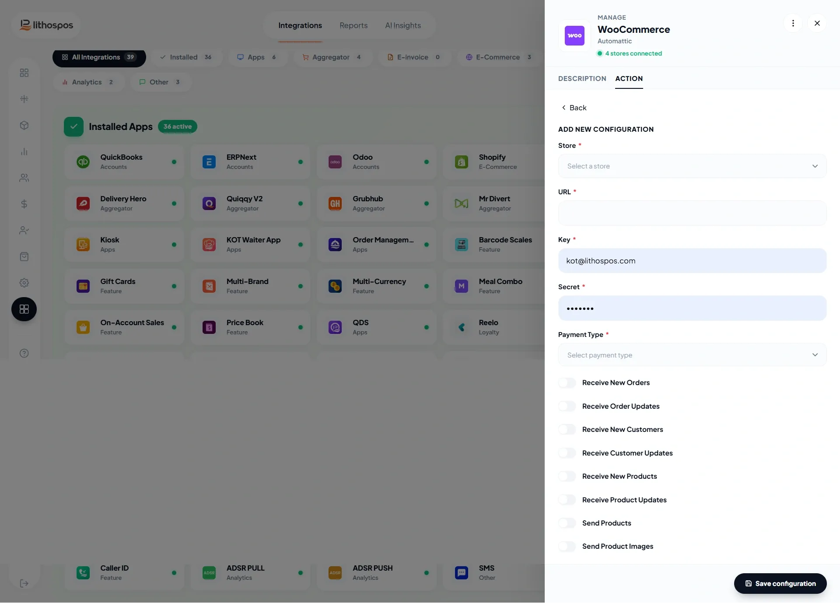The width and height of the screenshot is (840, 603).
Task: Enable the Send Products toggle
Action: [567, 523]
